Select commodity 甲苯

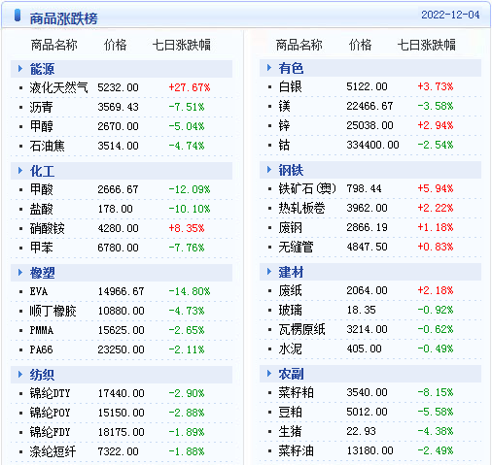click(41, 248)
